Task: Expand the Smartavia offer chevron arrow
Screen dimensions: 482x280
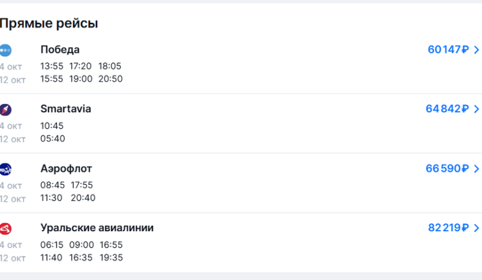Action: click(x=477, y=109)
